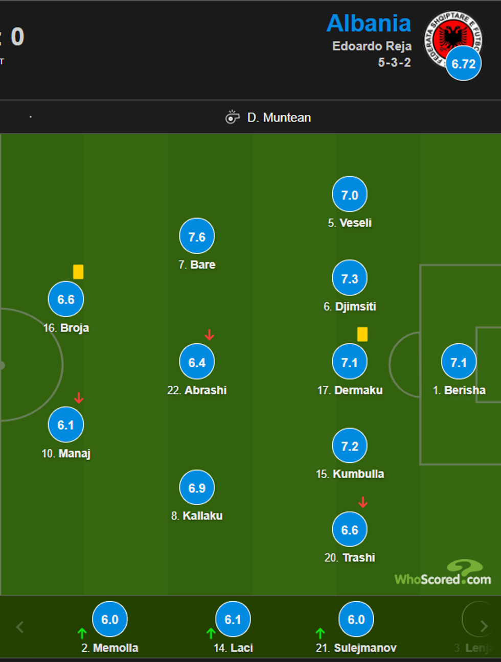Show next substitutes with right chevron
Image resolution: width=501 pixels, height=662 pixels.
coord(484,626)
